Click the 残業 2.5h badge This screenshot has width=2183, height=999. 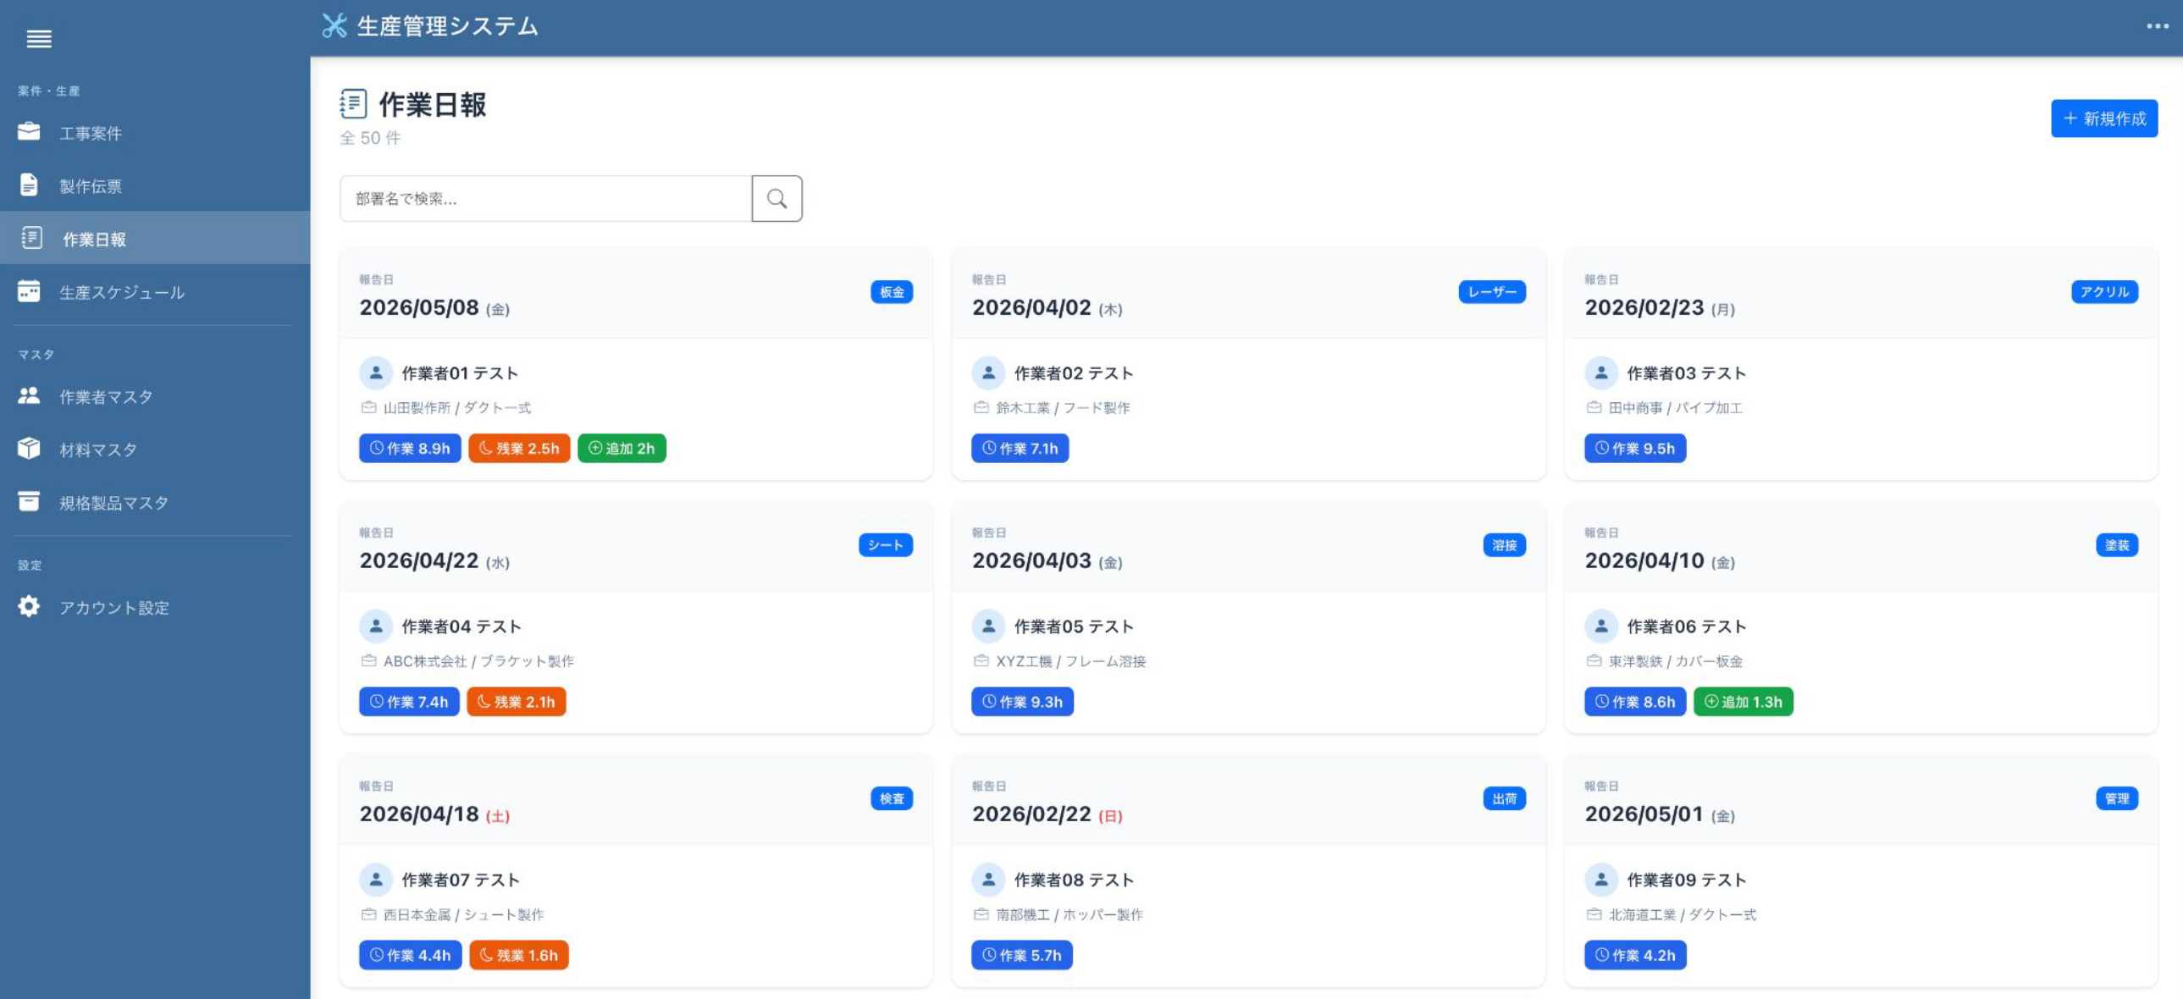tap(519, 448)
